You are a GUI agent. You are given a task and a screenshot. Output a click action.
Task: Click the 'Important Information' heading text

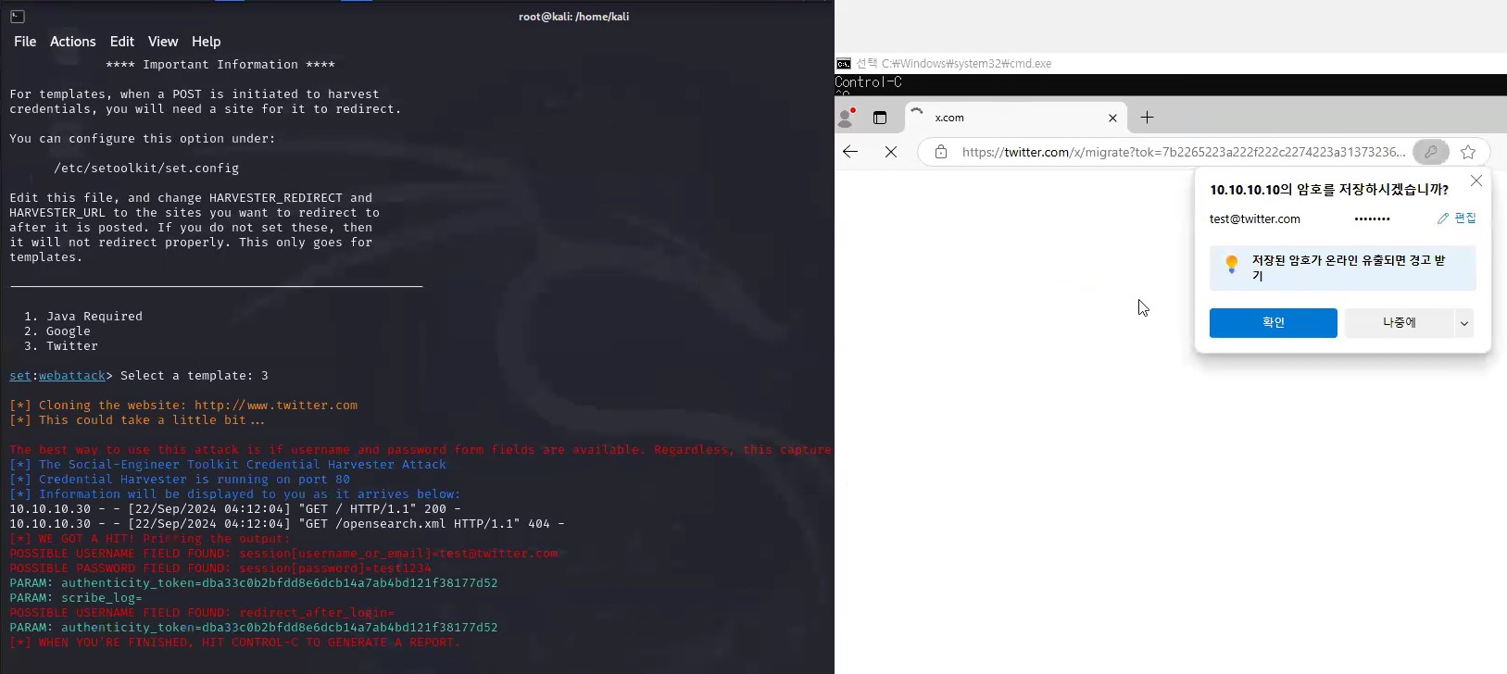pos(220,65)
